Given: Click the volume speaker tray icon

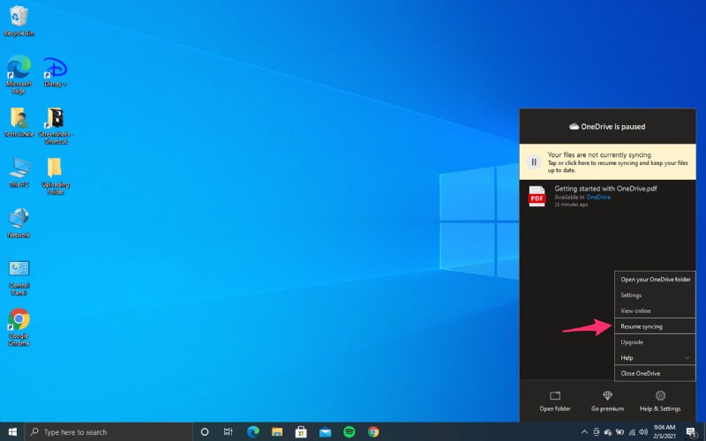Looking at the screenshot, I should (x=643, y=432).
